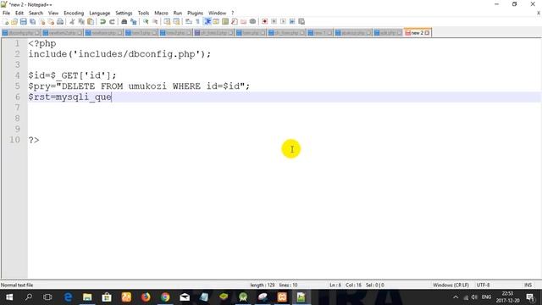542x305 pixels.
Task: Click the Save All toolbar icon
Action: tap(32, 21)
